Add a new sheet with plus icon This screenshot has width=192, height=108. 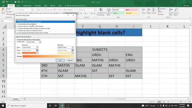[x=25, y=99]
